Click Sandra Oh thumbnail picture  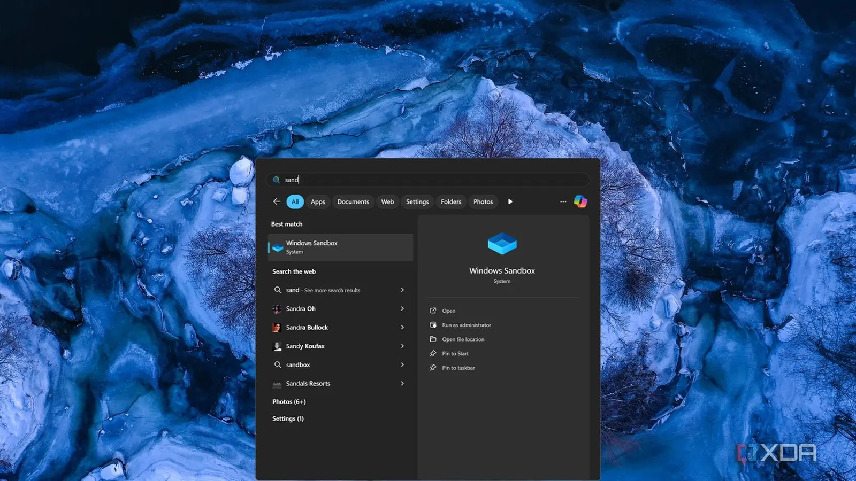[277, 309]
